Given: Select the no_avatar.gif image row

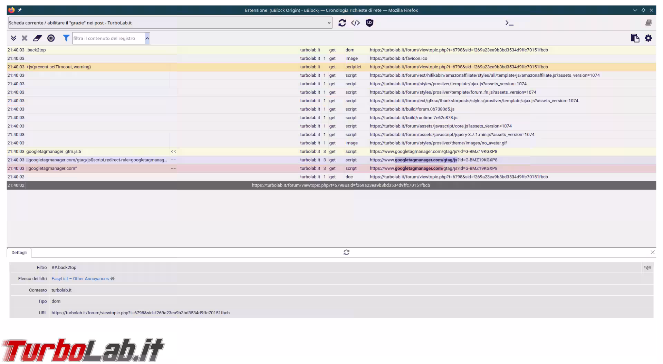Looking at the screenshot, I should [x=331, y=143].
